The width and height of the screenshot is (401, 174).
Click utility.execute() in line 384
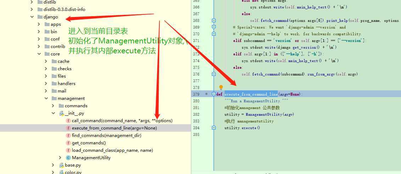pos(242,128)
